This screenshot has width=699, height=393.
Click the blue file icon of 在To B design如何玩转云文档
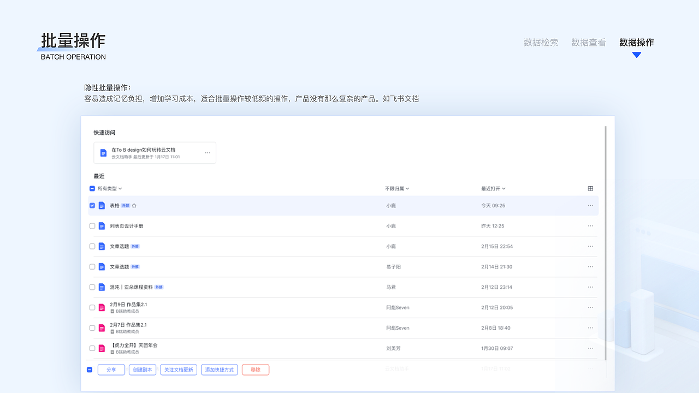tap(103, 153)
